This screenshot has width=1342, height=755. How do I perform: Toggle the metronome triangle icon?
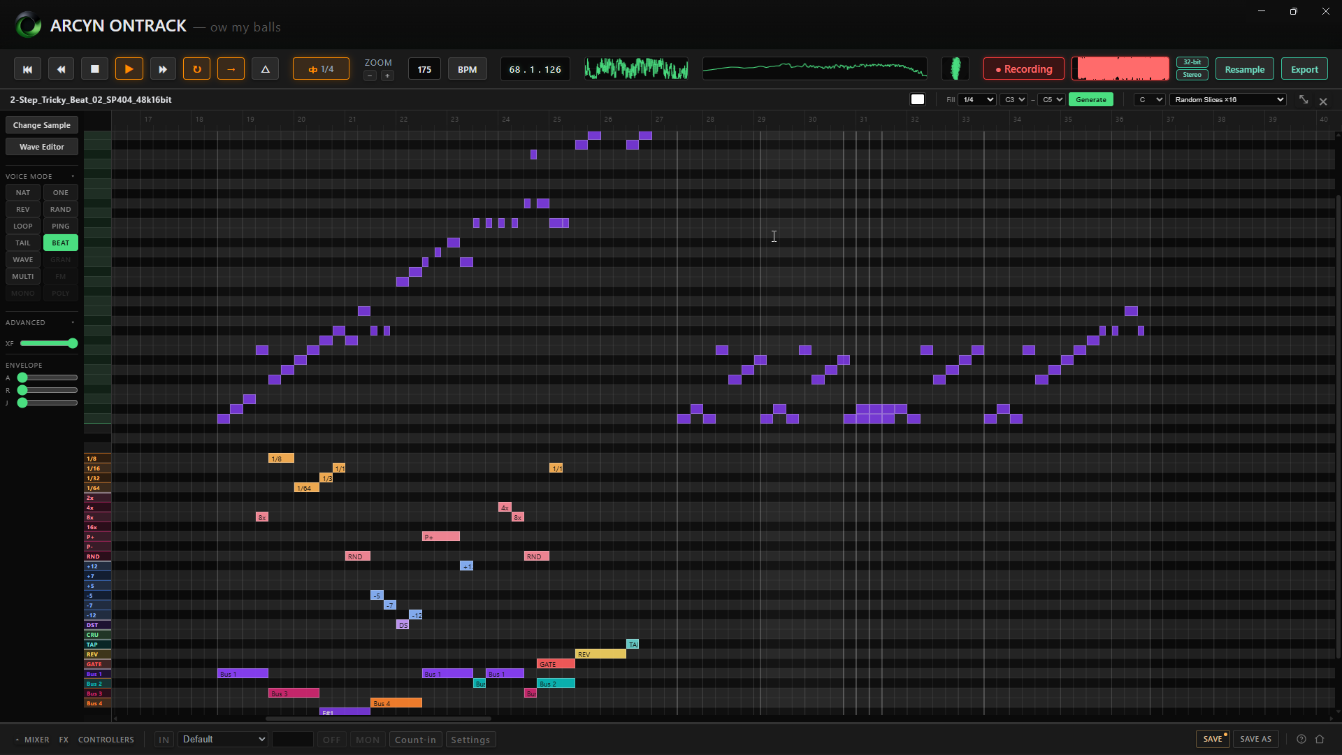click(265, 69)
